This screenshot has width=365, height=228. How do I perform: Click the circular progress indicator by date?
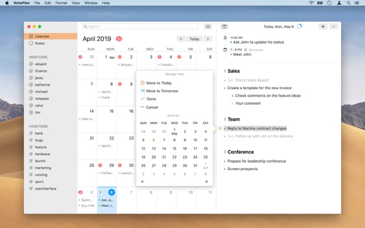299,26
